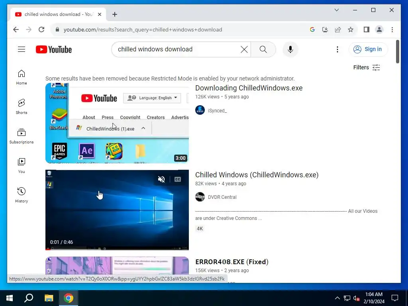View site information padlock icon

click(x=57, y=29)
